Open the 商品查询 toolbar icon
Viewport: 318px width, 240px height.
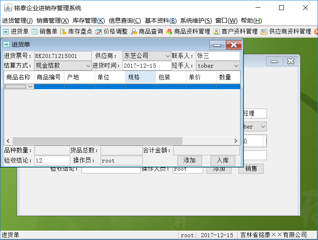147,32
